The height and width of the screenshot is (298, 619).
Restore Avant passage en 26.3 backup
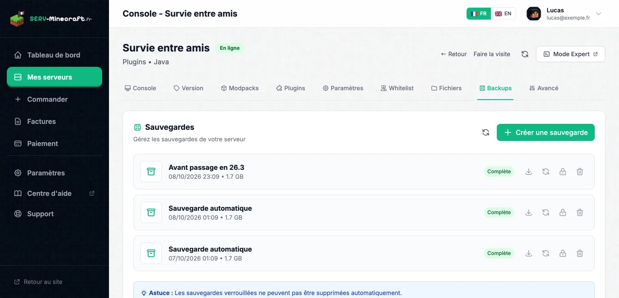coord(546,172)
